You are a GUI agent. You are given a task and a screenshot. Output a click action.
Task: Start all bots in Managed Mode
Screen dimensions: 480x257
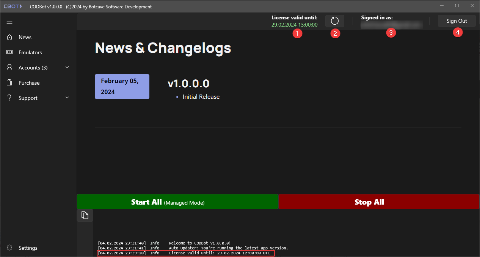pos(177,202)
